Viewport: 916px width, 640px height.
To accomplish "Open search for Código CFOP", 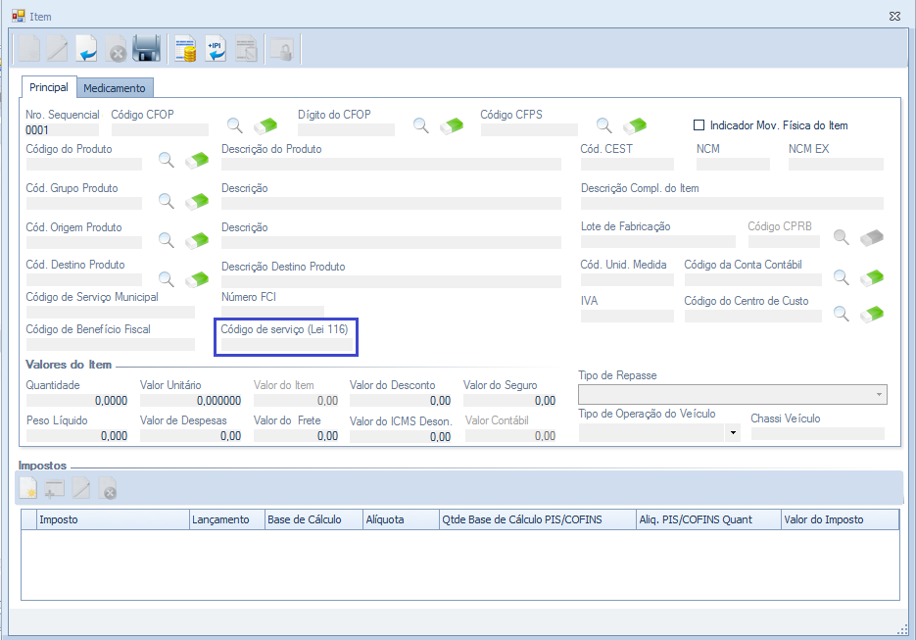I will click(x=235, y=125).
